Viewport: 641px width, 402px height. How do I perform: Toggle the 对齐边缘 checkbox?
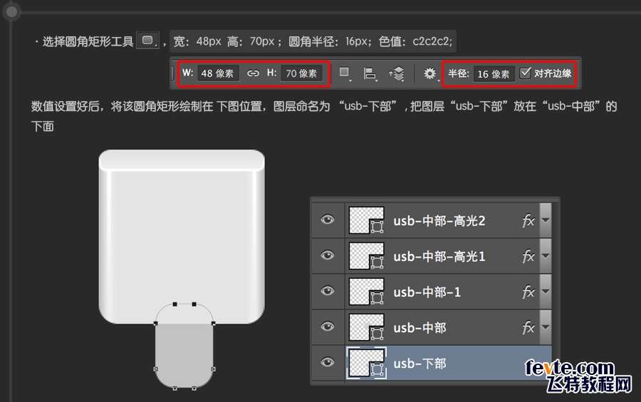pyautogui.click(x=525, y=73)
